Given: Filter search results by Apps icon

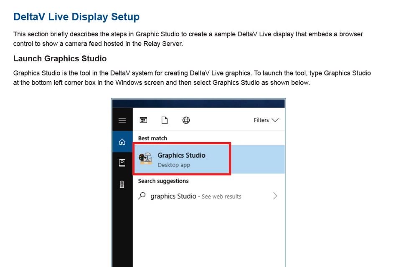Looking at the screenshot, I should click(143, 120).
